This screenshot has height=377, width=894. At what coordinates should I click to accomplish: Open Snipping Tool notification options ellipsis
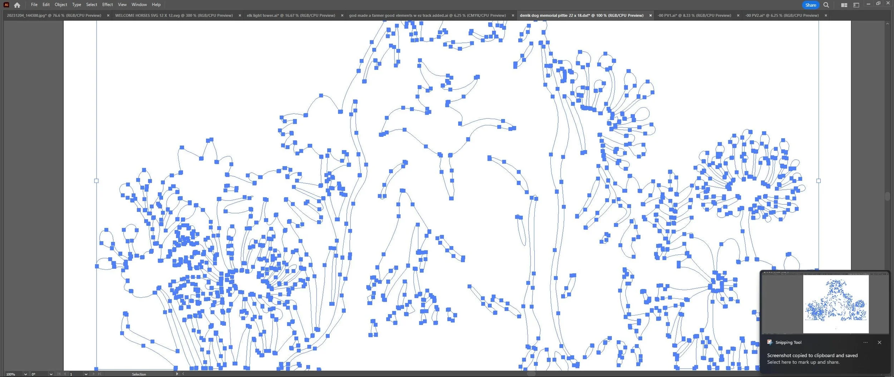(865, 342)
